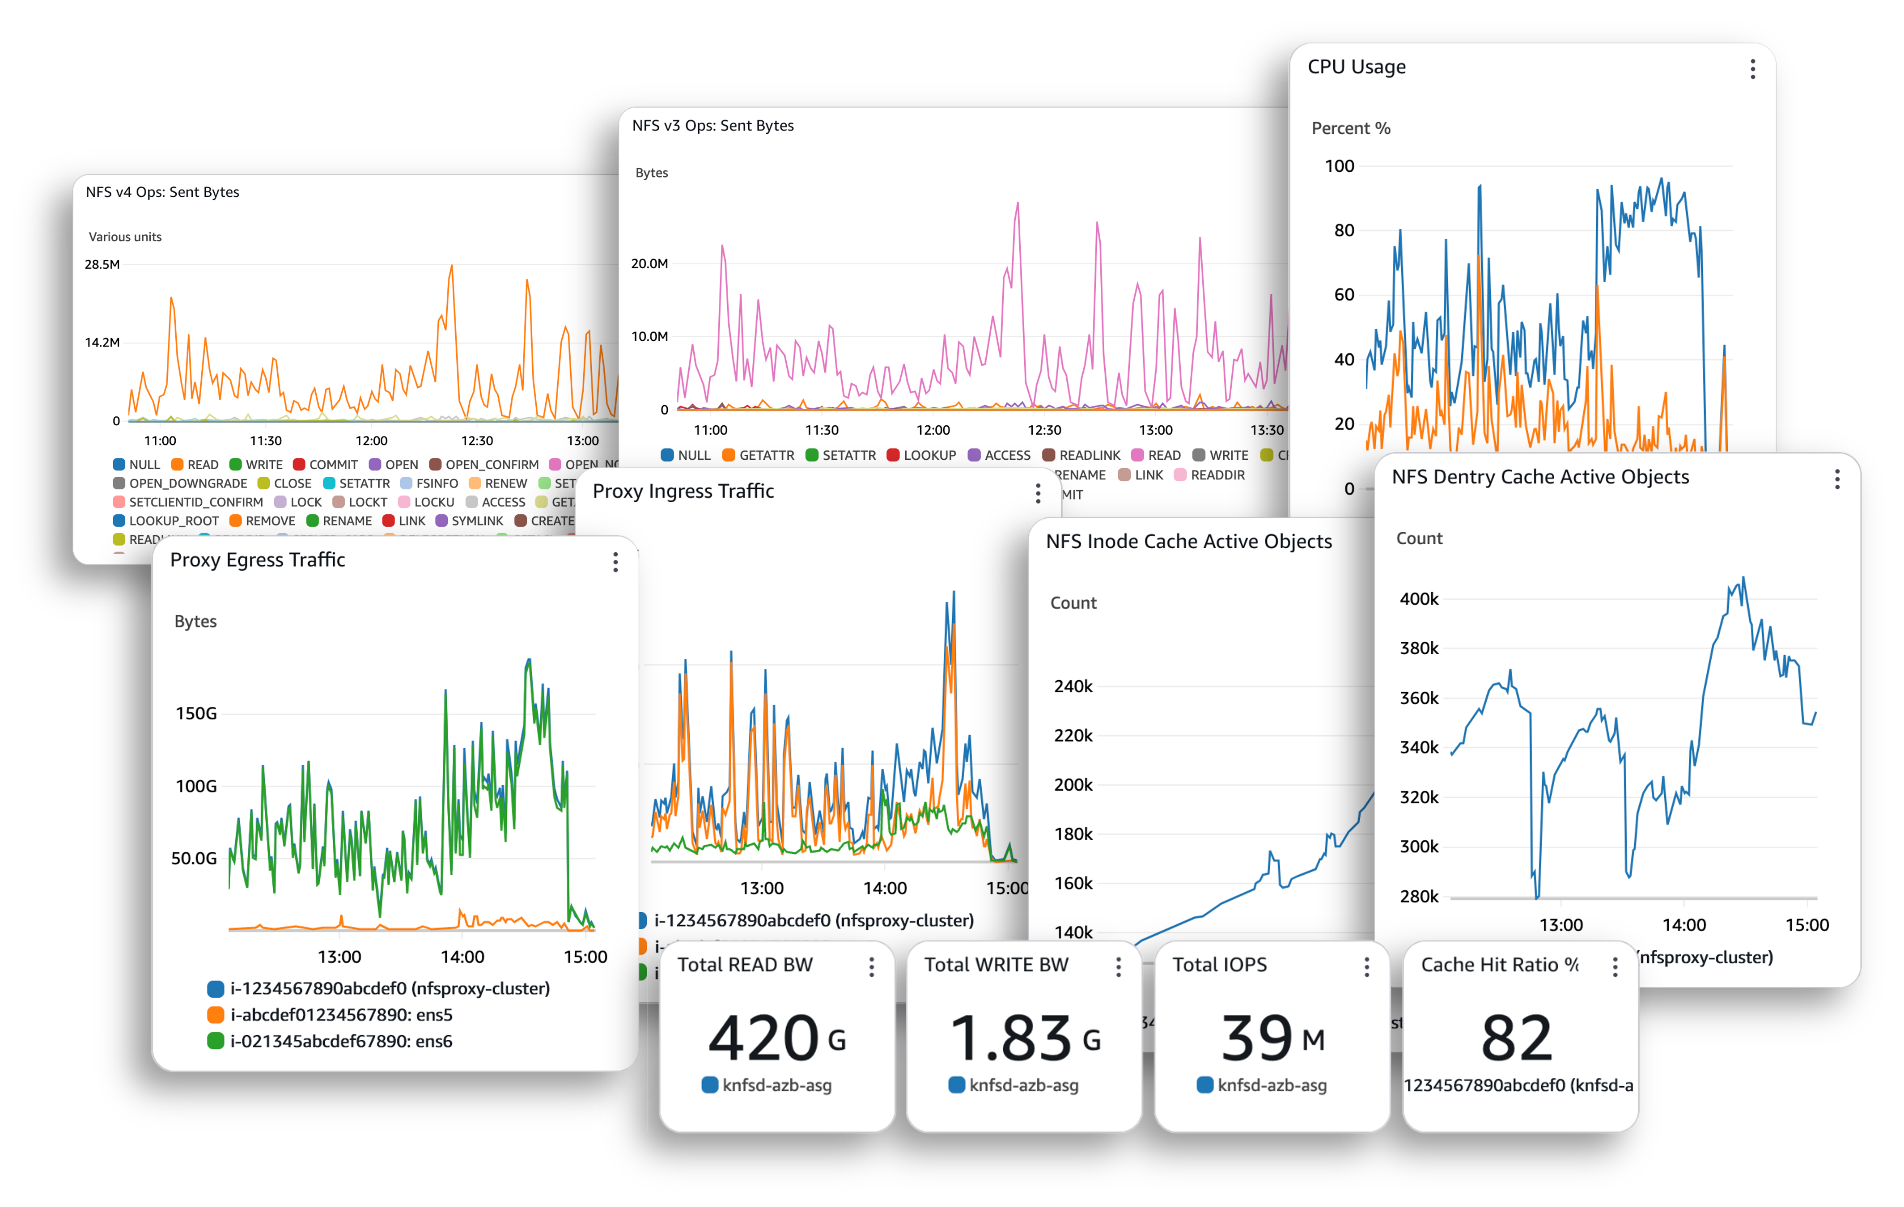Screen dimensions: 1904x1207
Task: Select LINK legend entry in NFS v4 chart
Action: [x=404, y=521]
